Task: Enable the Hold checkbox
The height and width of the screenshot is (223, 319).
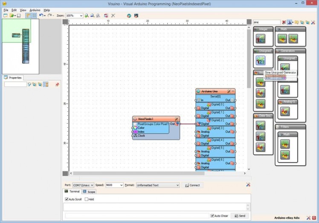Action: click(87, 199)
